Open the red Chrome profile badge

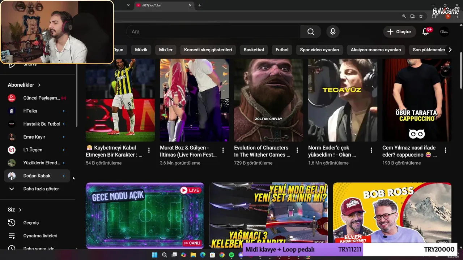[x=448, y=16]
